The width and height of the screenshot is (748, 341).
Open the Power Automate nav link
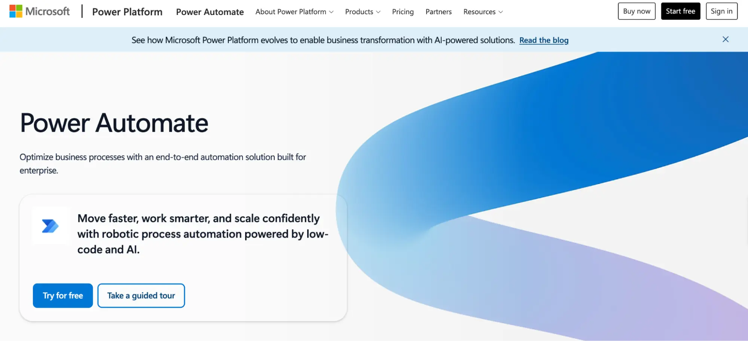pos(210,12)
